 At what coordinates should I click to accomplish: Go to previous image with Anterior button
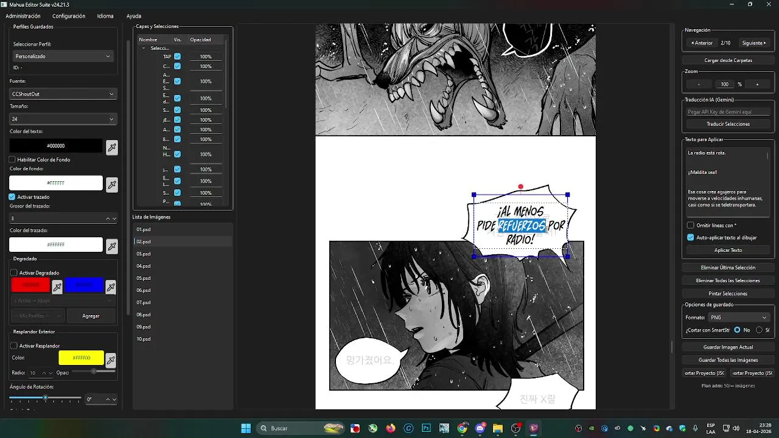point(702,43)
